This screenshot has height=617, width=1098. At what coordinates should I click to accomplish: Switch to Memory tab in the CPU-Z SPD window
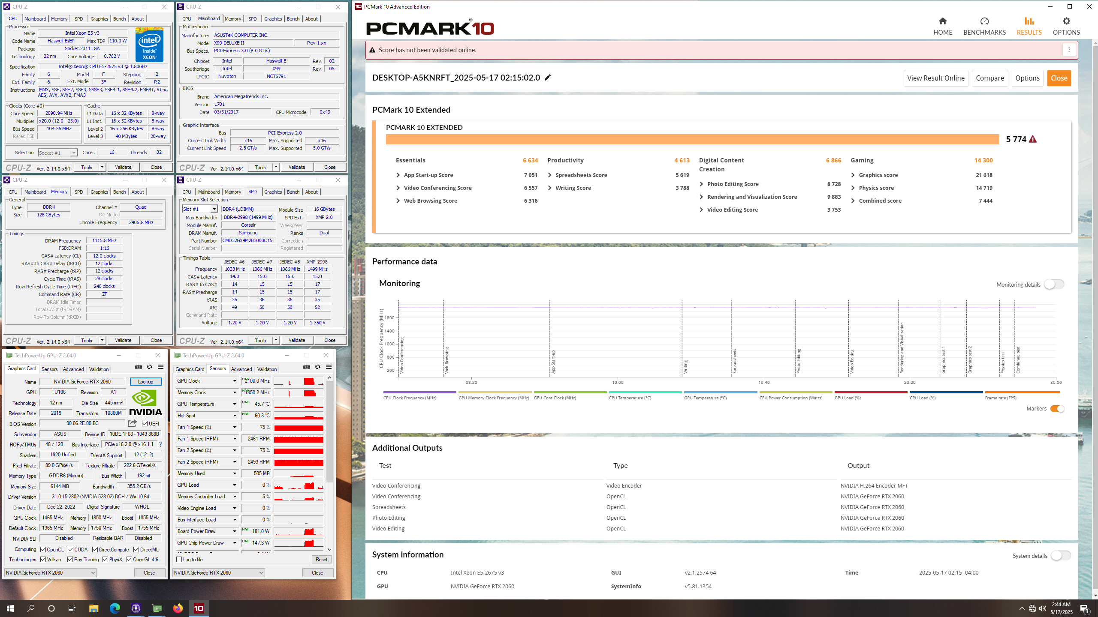(233, 192)
